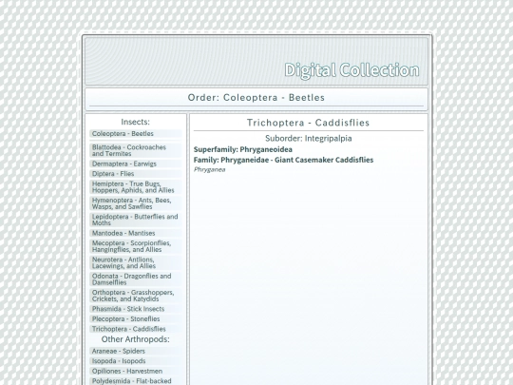Open the Phryganea genus link
Viewport: 513px width, 385px height.
click(209, 169)
